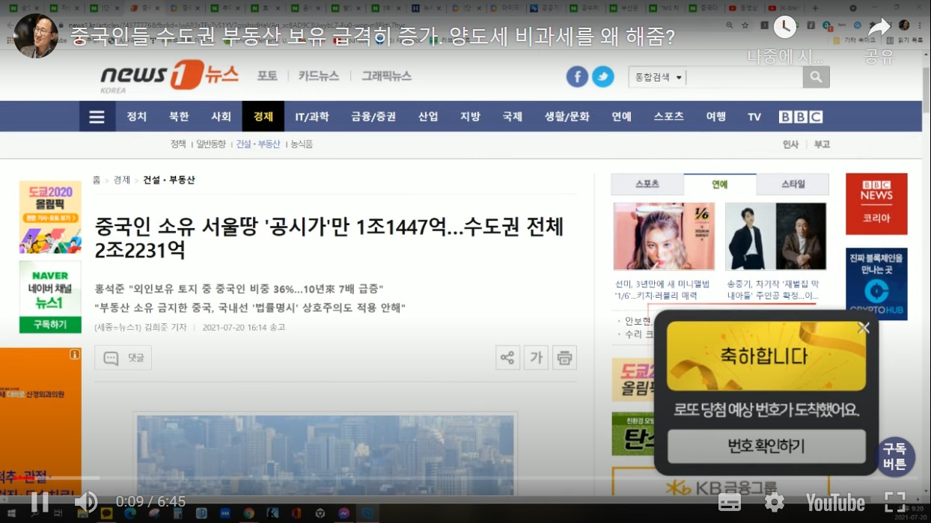
Task: Select 생활/문화 in the main navigation
Action: pos(567,117)
